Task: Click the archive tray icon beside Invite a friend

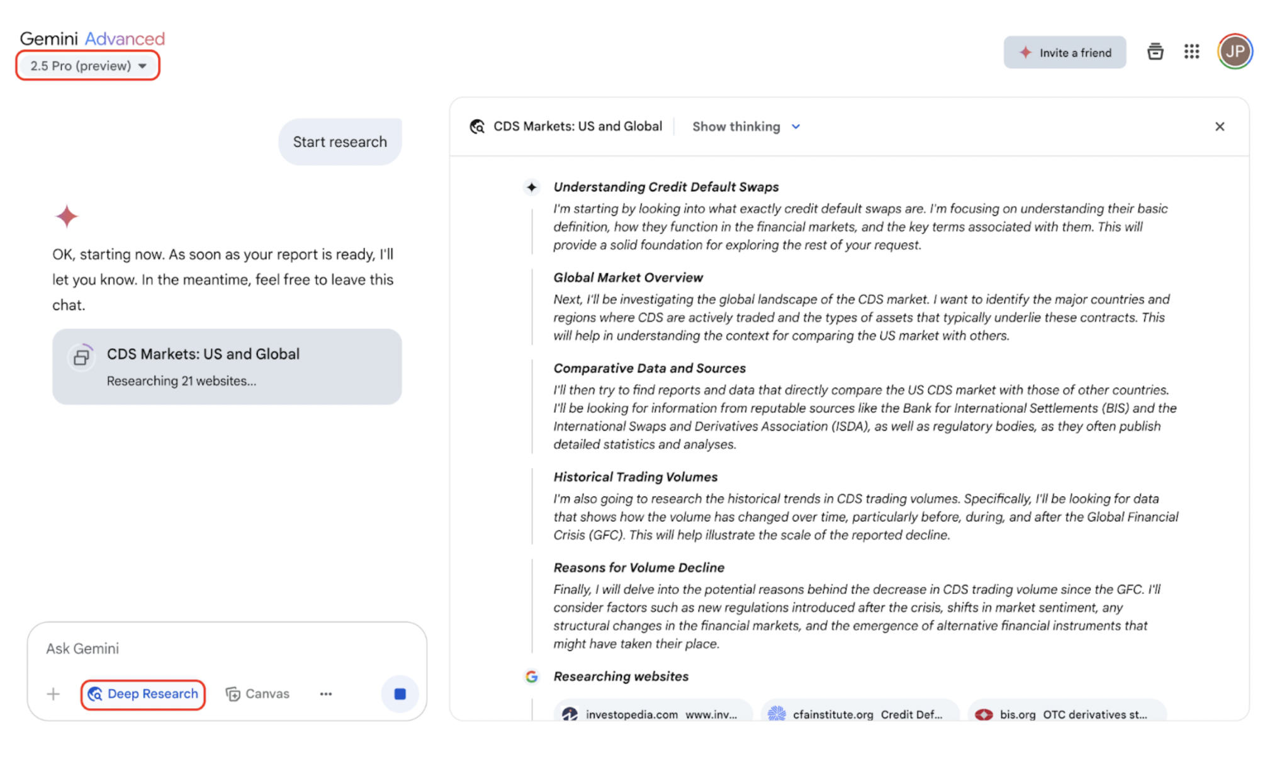Action: coord(1155,52)
